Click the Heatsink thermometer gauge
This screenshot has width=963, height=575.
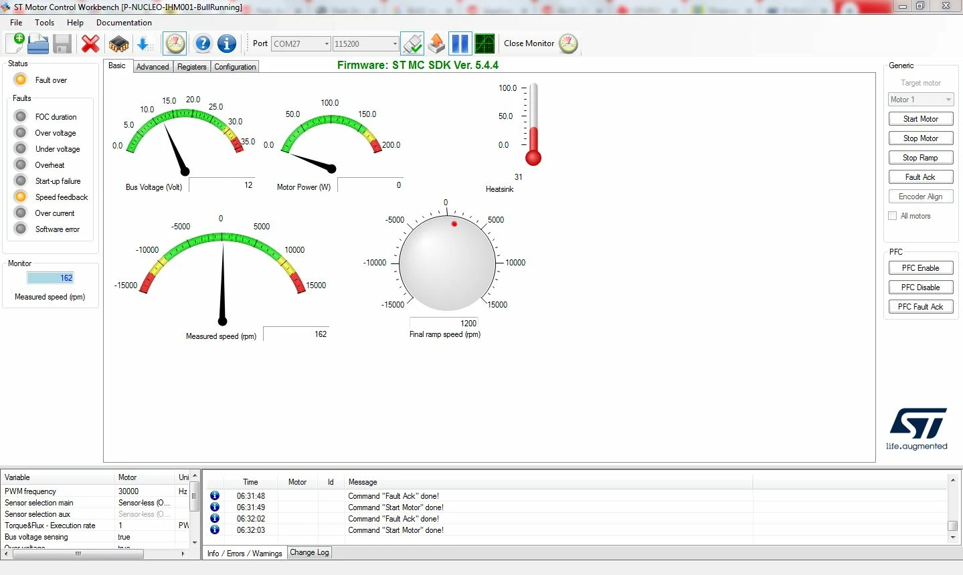click(x=533, y=125)
